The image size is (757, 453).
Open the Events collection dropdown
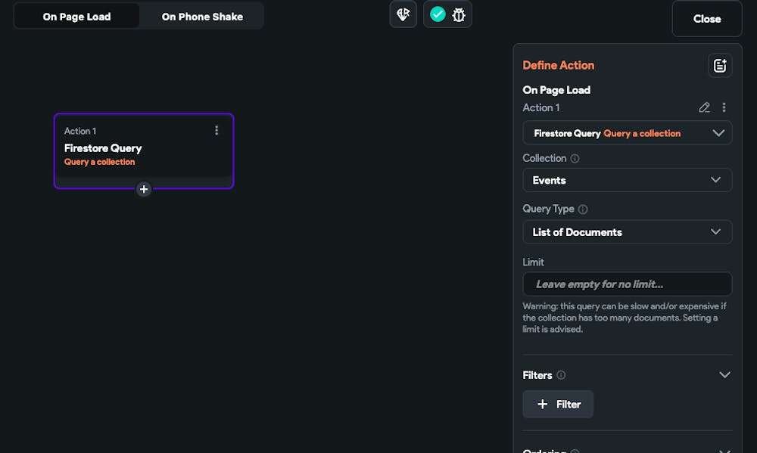[x=627, y=180]
